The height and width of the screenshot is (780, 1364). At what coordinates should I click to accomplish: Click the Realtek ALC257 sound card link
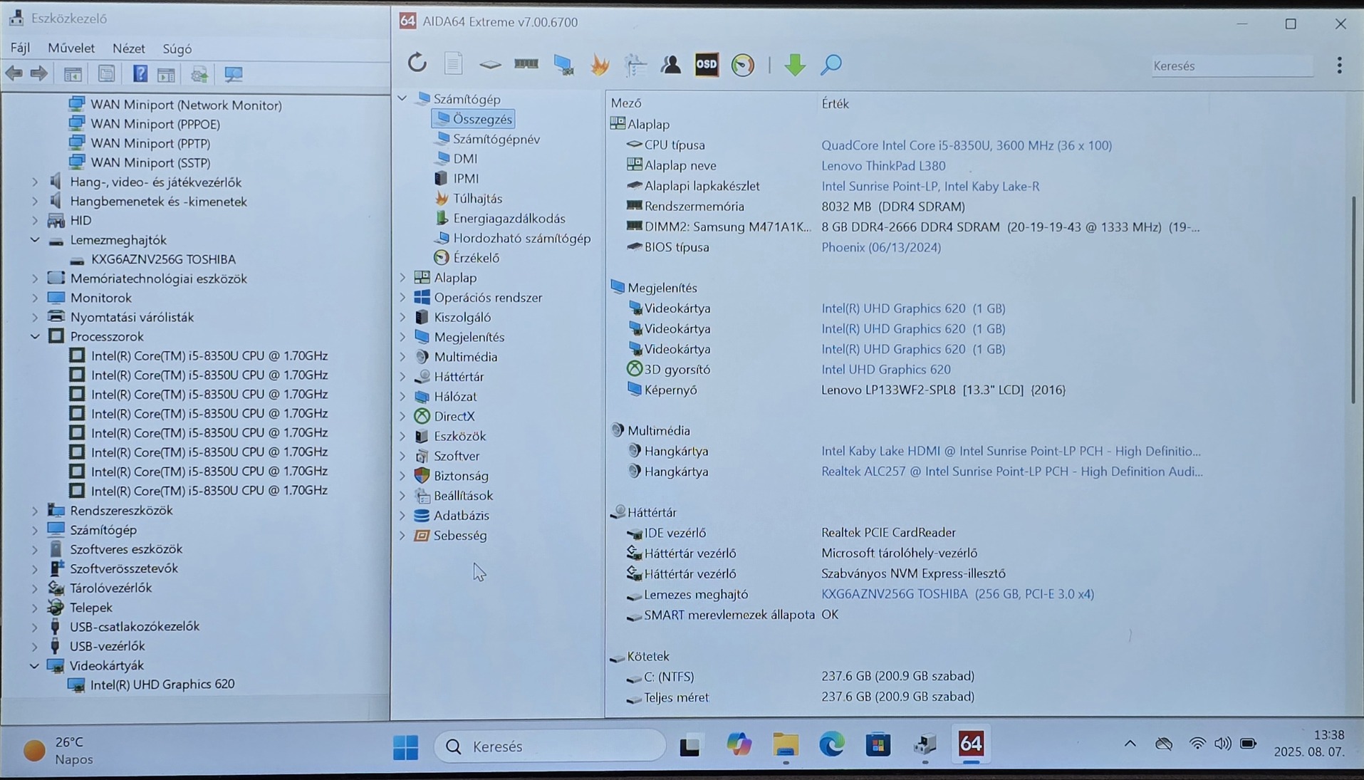pos(1012,472)
